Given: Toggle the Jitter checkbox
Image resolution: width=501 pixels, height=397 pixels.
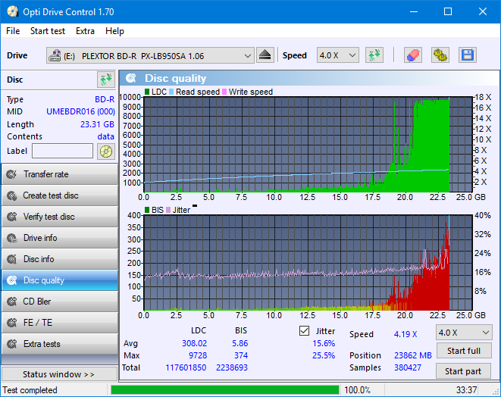Looking at the screenshot, I should coord(305,331).
